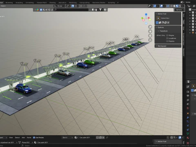Image resolution: width=196 pixels, height=147 pixels.
Task: Open the asset display mode icon
Action: pyautogui.click(x=96, y=10)
